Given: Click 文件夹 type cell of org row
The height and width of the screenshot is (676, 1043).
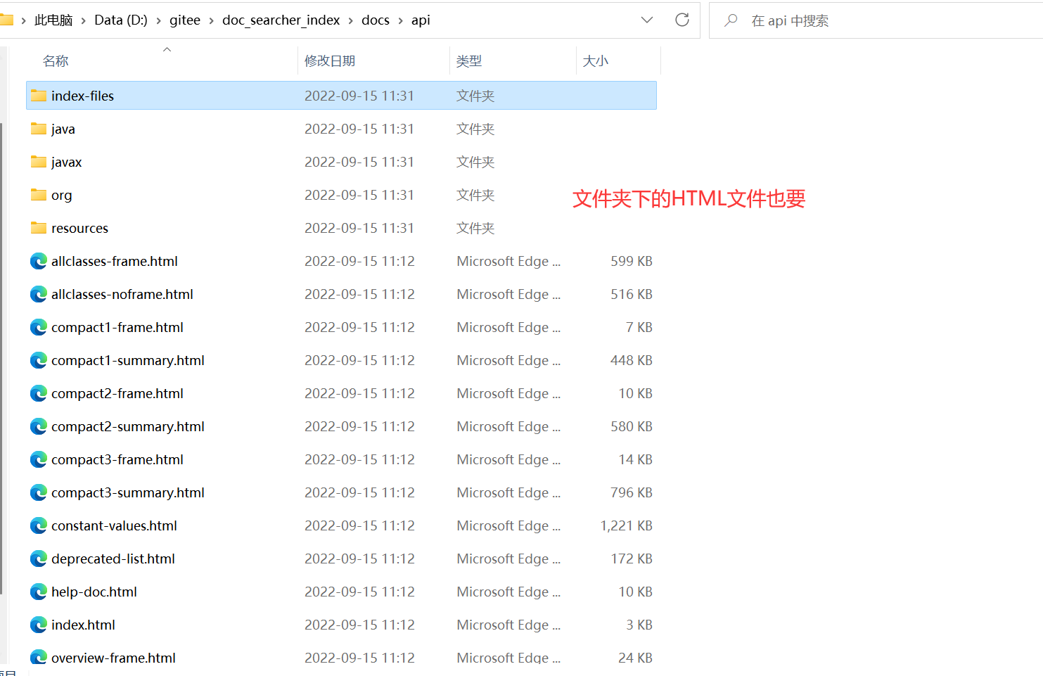Looking at the screenshot, I should (x=475, y=195).
